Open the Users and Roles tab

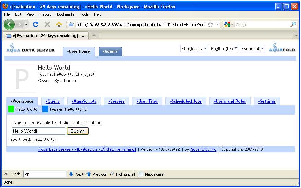coord(230,101)
